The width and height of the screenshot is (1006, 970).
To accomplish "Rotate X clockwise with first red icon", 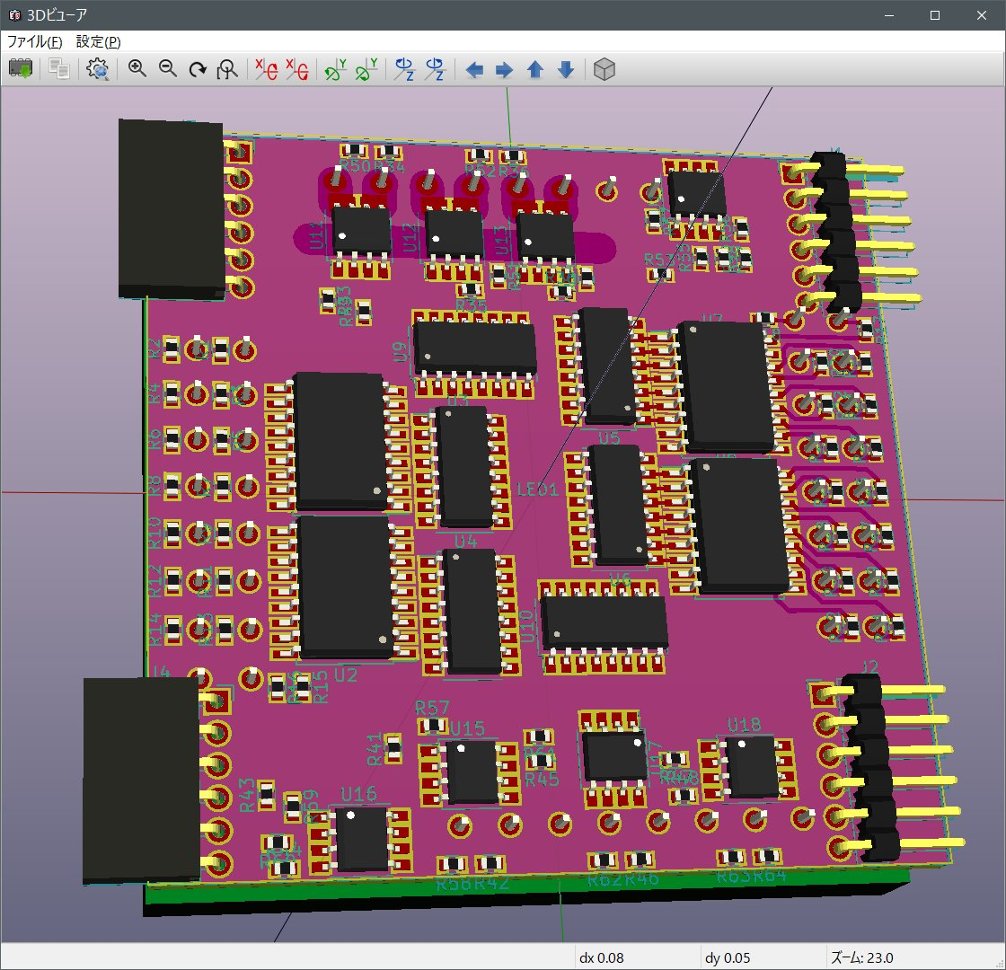I will (266, 69).
